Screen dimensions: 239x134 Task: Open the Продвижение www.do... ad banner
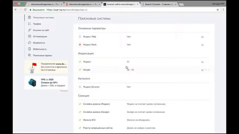click(x=46, y=67)
